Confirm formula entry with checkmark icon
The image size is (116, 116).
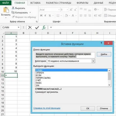coord(37,27)
